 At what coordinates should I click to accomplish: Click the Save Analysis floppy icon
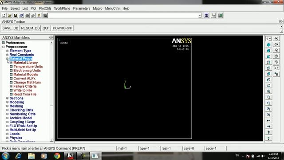pos(16,16)
